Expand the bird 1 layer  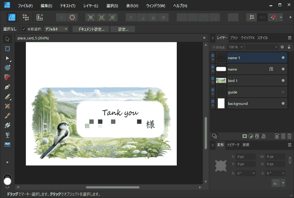tap(213, 82)
